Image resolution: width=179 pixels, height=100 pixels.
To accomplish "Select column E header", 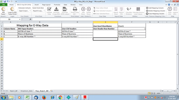I will click(105, 22).
